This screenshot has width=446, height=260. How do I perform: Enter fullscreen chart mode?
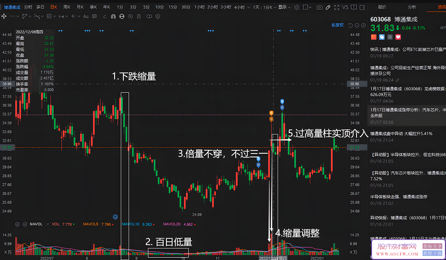click(337, 7)
